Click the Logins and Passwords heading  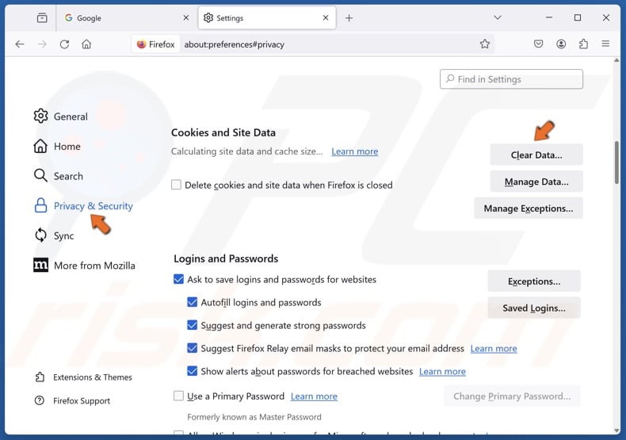226,258
